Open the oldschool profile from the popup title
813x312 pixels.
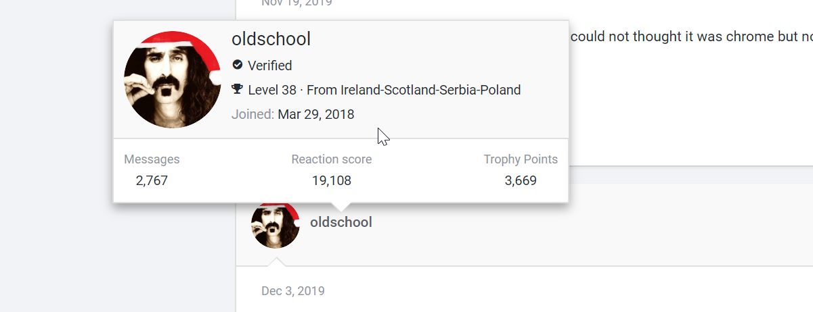(271, 39)
